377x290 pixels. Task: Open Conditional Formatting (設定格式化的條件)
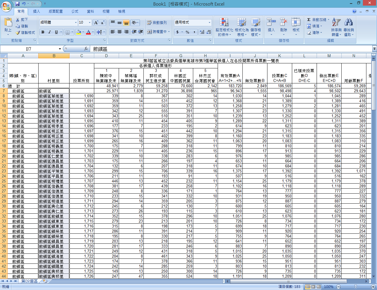pos(224,27)
